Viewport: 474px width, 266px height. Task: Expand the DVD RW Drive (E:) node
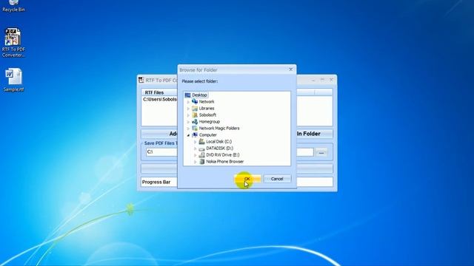(x=196, y=155)
